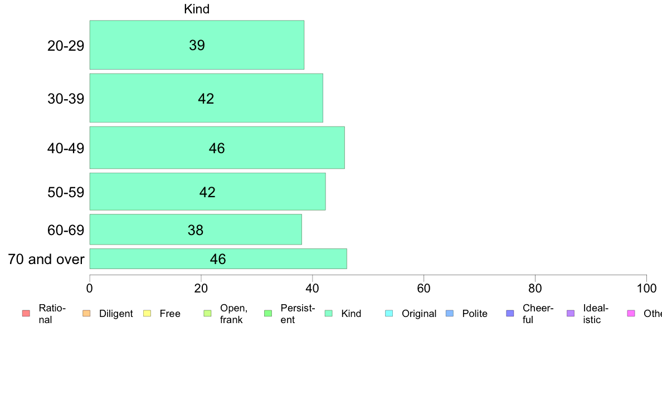This screenshot has height=410, width=662.
Task: Select the 60-69 bar showing 38
Action: tap(196, 230)
